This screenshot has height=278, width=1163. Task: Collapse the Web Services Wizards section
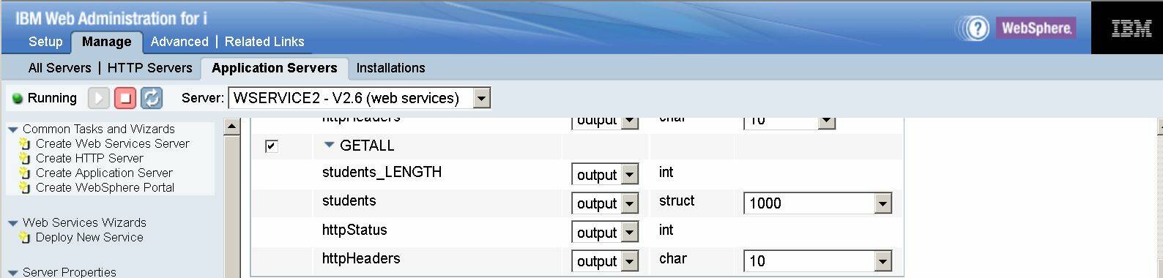tap(12, 223)
